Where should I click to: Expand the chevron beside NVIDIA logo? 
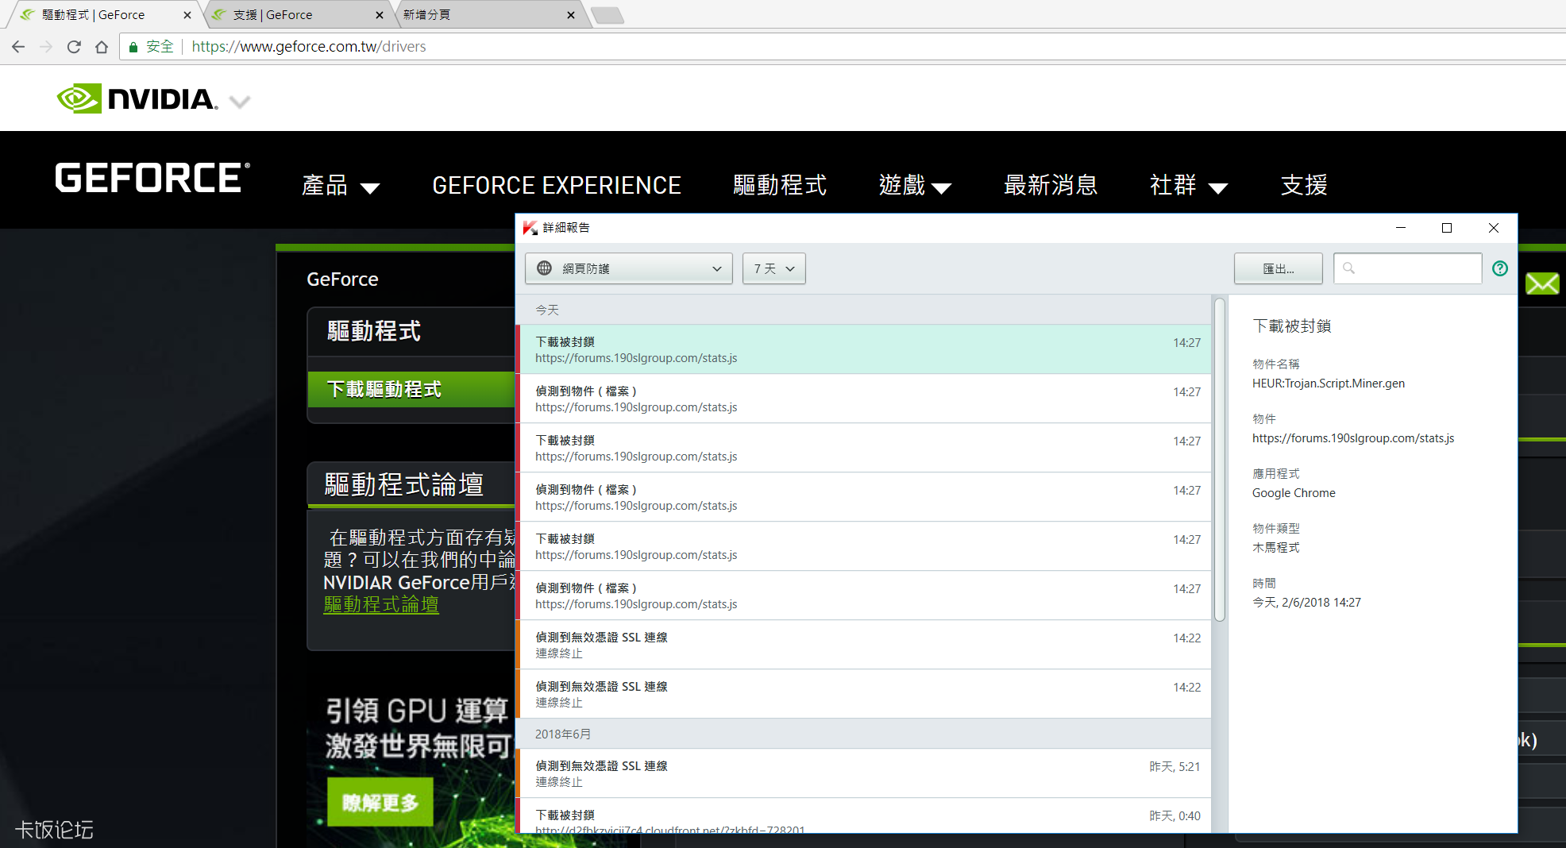click(x=240, y=102)
